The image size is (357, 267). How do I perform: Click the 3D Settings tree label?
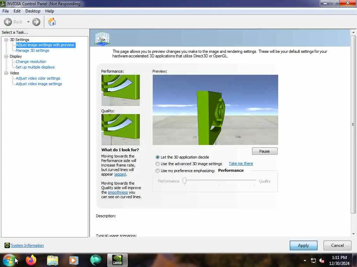(x=20, y=40)
